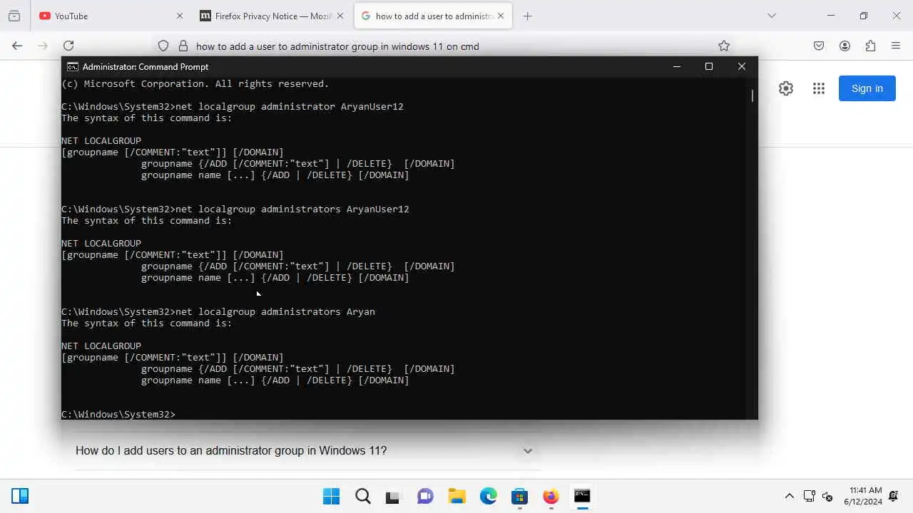Image resolution: width=913 pixels, height=513 pixels.
Task: Open Windows taskbar Search
Action: (x=363, y=496)
